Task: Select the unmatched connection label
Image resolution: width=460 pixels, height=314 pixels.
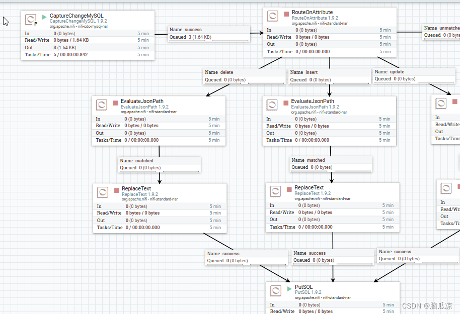Action: click(x=441, y=32)
